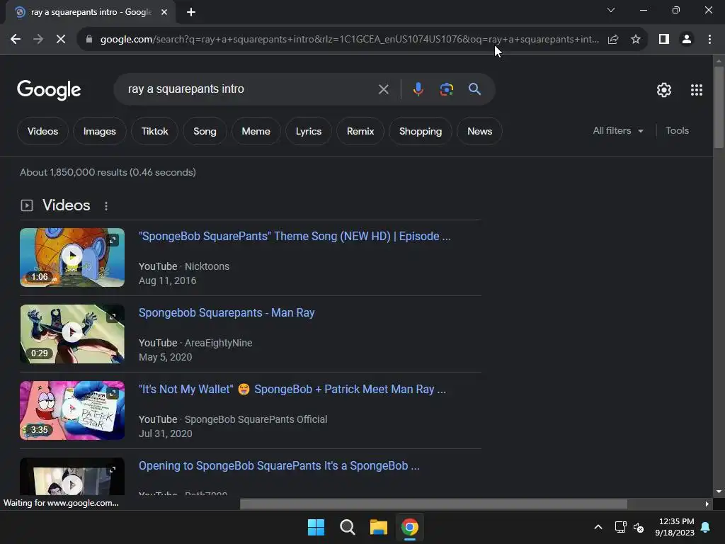Open the Google apps grid
The image size is (725, 544).
[x=697, y=90]
